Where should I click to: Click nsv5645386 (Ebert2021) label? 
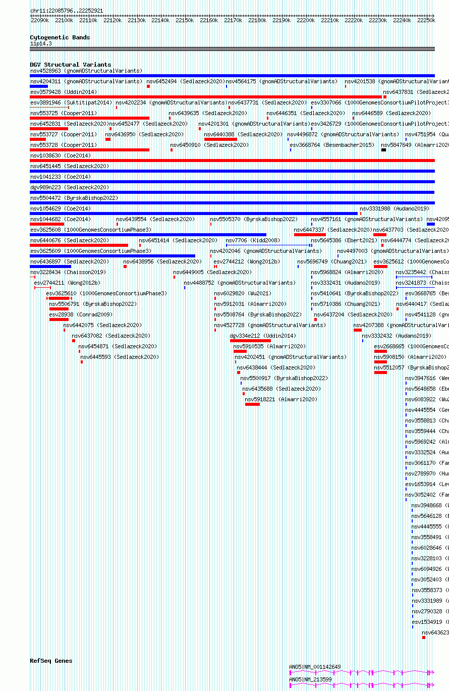point(344,240)
